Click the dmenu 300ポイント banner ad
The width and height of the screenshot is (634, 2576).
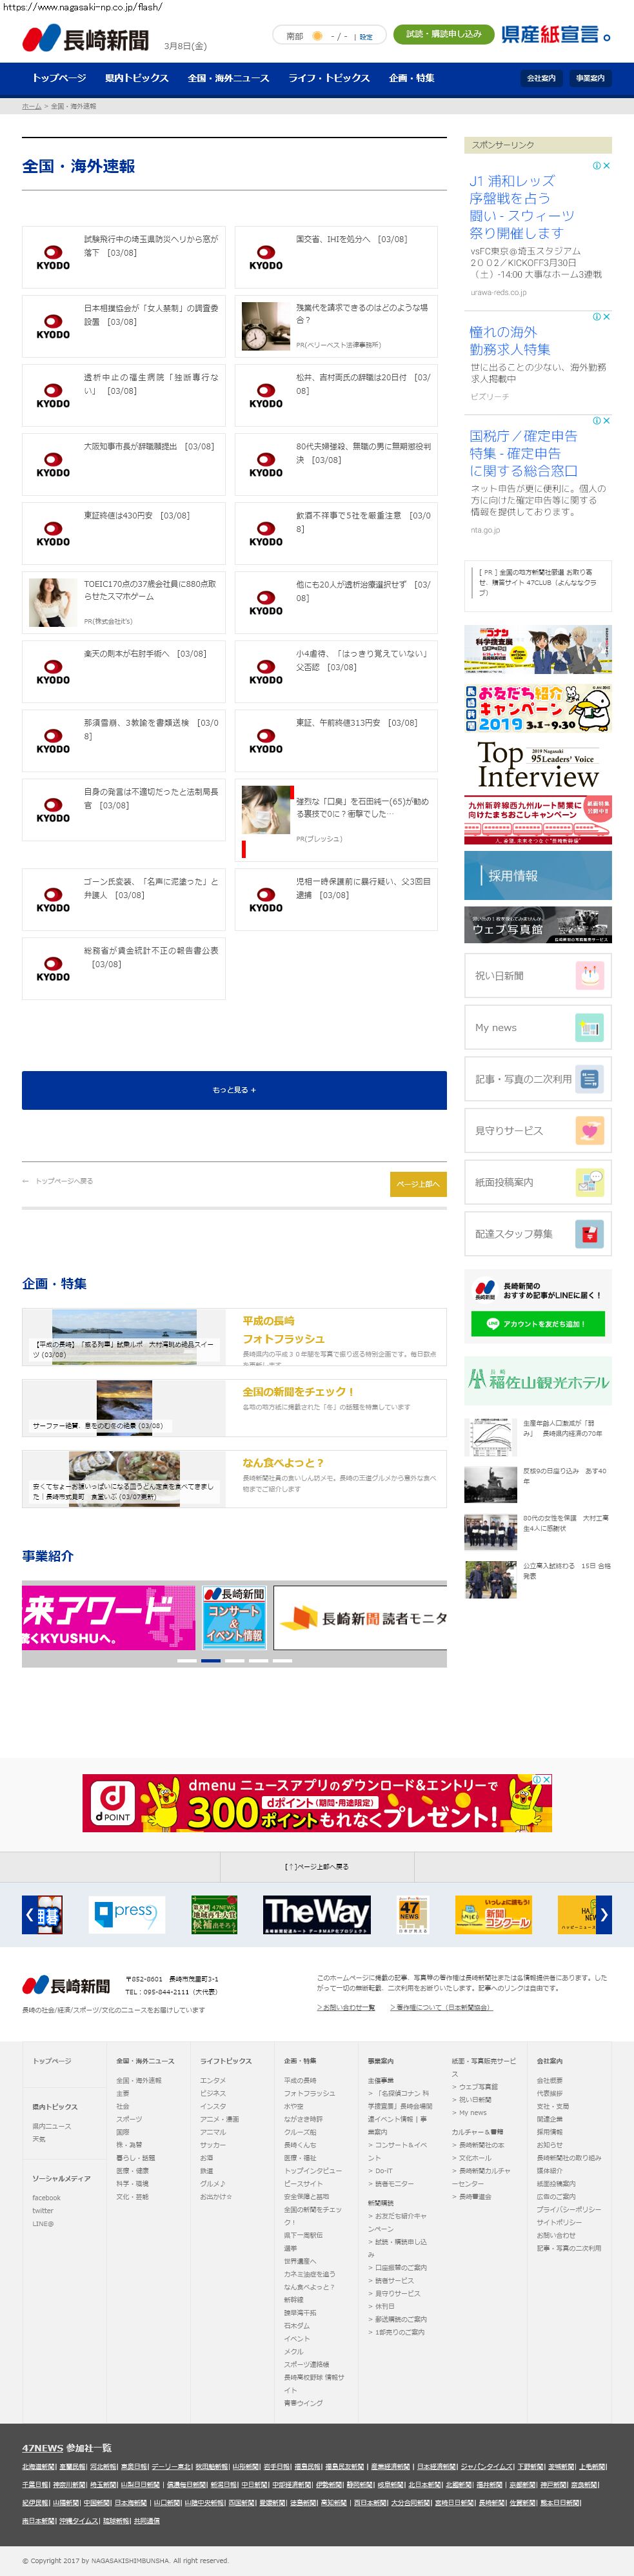(317, 1803)
